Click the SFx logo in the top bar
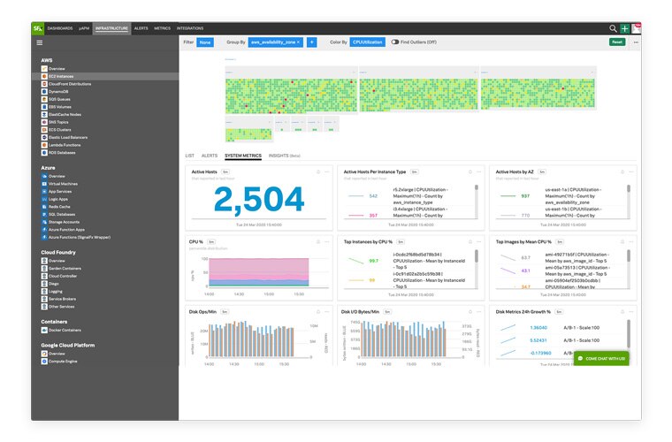 pyautogui.click(x=37, y=28)
